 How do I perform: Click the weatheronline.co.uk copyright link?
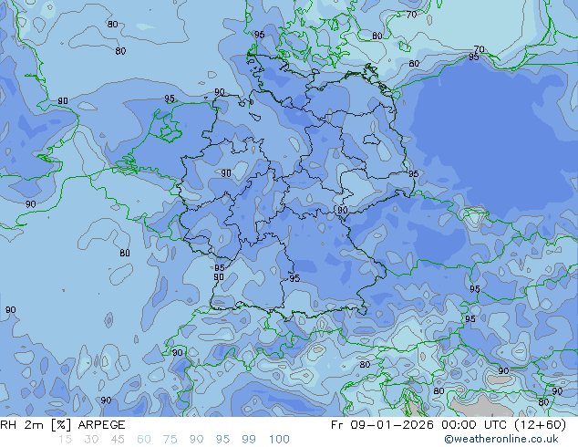click(501, 439)
